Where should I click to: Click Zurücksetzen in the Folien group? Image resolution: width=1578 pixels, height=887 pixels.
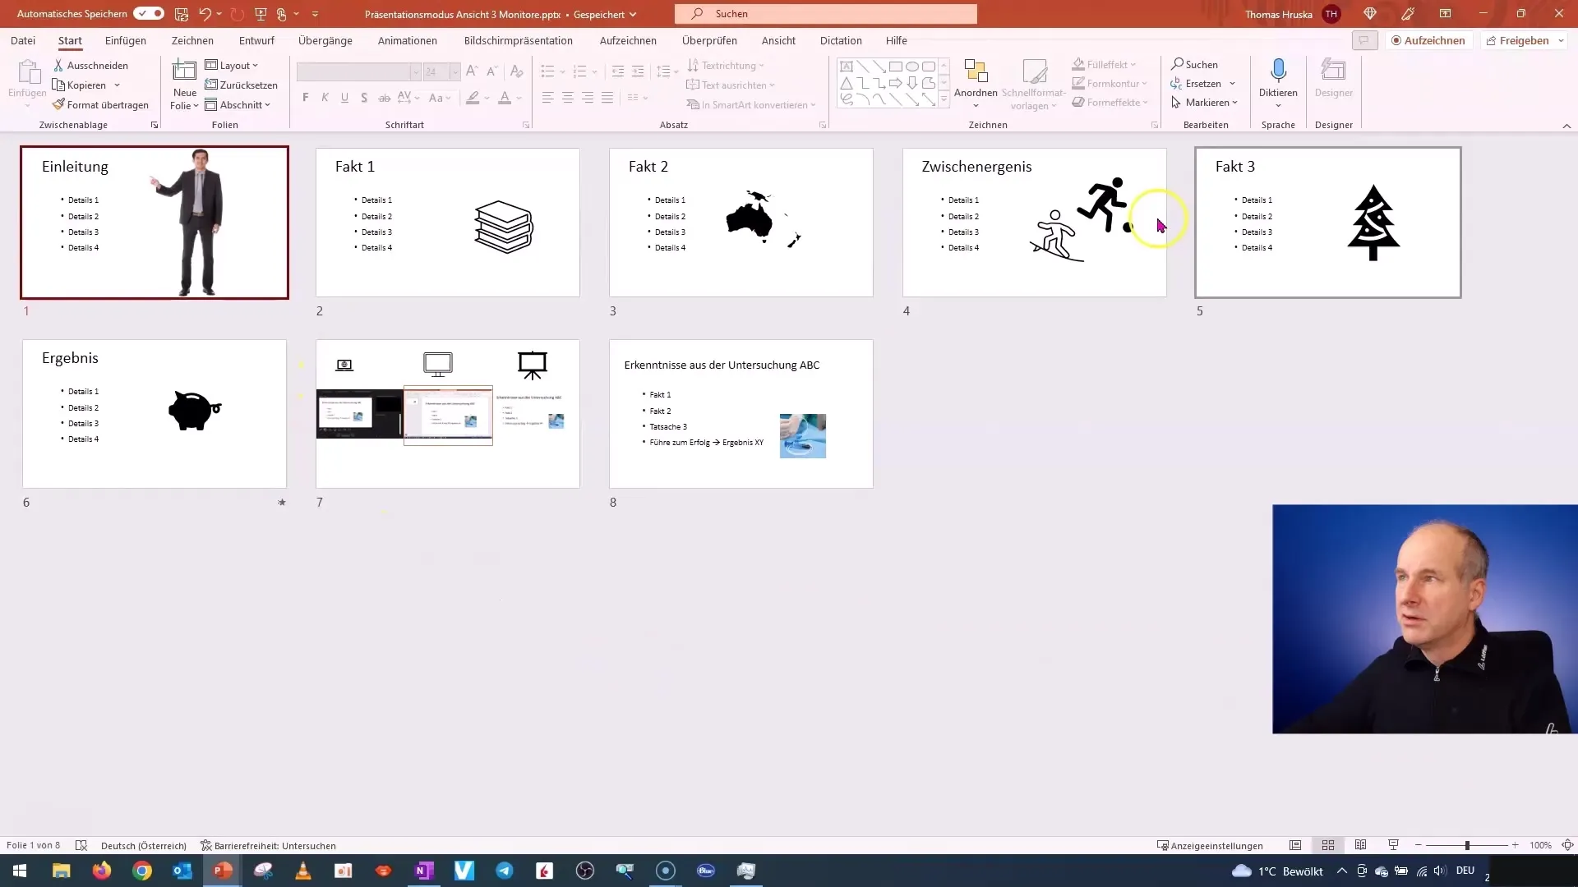tap(242, 85)
